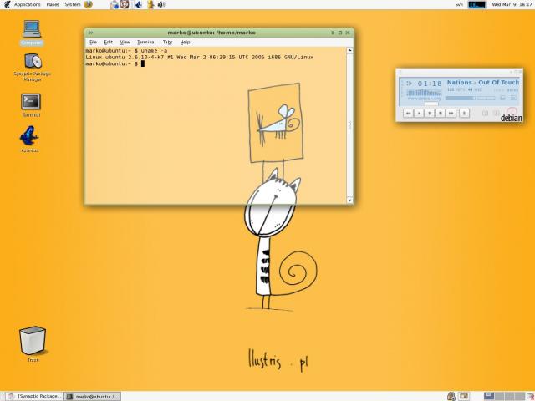Open the terminal Edit menu
Viewport: 535px width, 401px height.
pos(108,43)
